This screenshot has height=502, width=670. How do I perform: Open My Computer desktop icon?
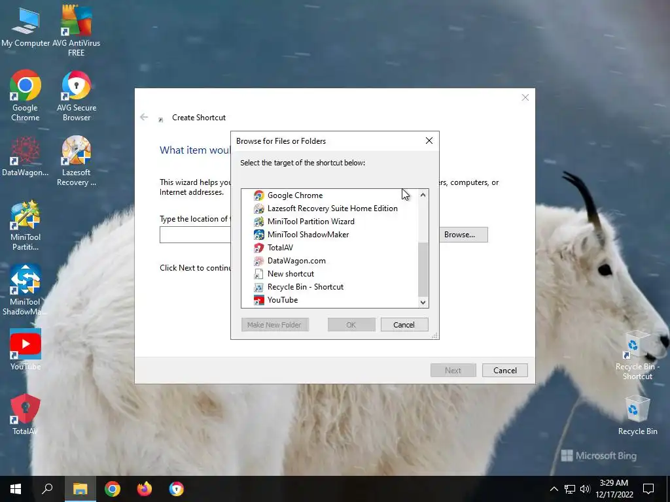pyautogui.click(x=26, y=27)
